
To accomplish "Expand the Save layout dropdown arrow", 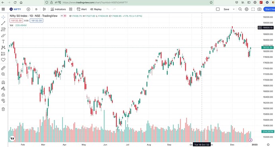I will point(234,9).
